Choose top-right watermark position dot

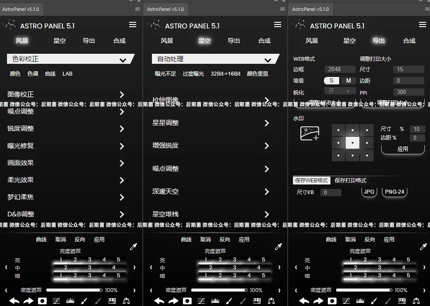coord(367,130)
